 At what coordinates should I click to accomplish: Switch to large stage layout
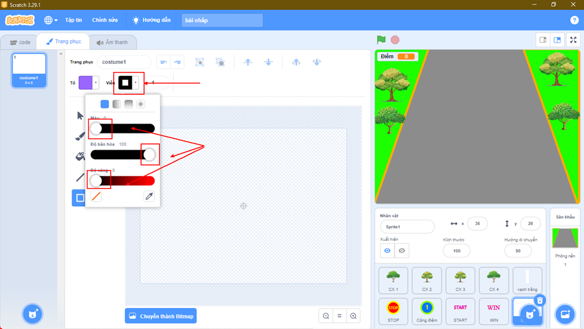557,40
